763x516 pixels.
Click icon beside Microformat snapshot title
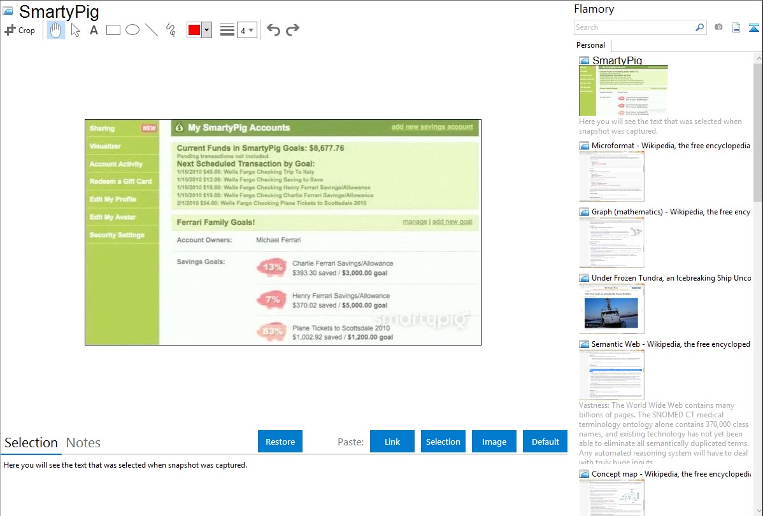coord(585,146)
